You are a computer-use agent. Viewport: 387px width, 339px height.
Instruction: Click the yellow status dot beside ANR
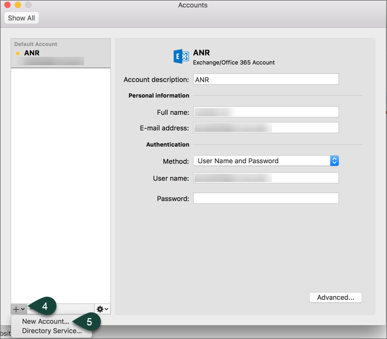click(x=18, y=53)
